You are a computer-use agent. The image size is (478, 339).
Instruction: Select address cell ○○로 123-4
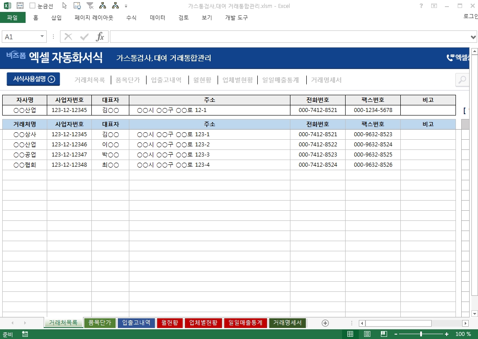click(210, 165)
